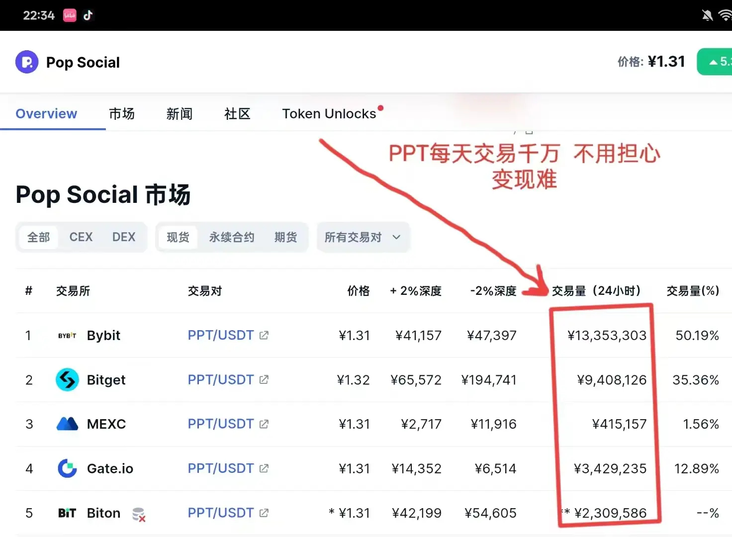
Task: Open the Bybit PPT/USDT pair link
Action: pyautogui.click(x=221, y=336)
